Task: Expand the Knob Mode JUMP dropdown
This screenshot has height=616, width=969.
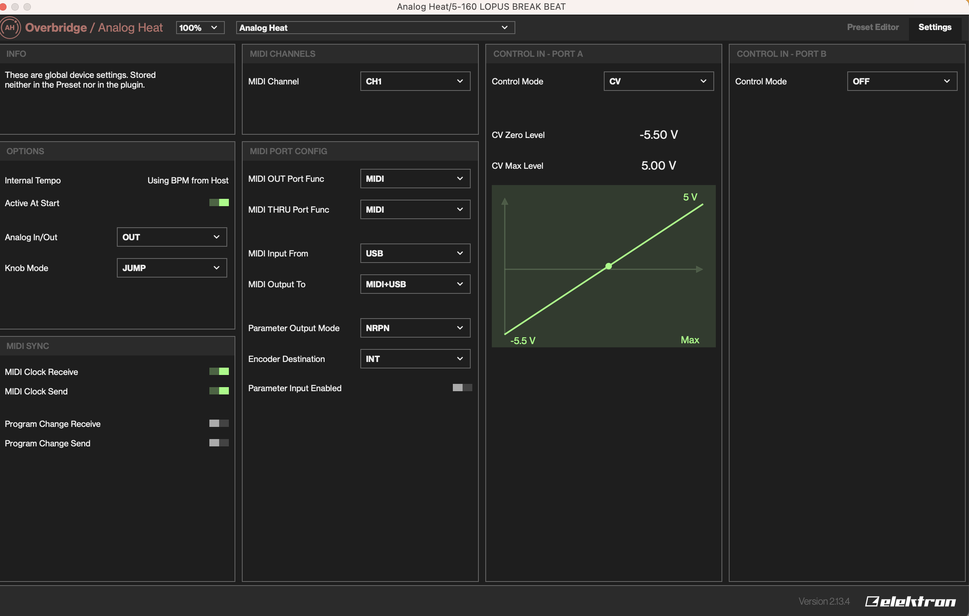Action: point(172,268)
